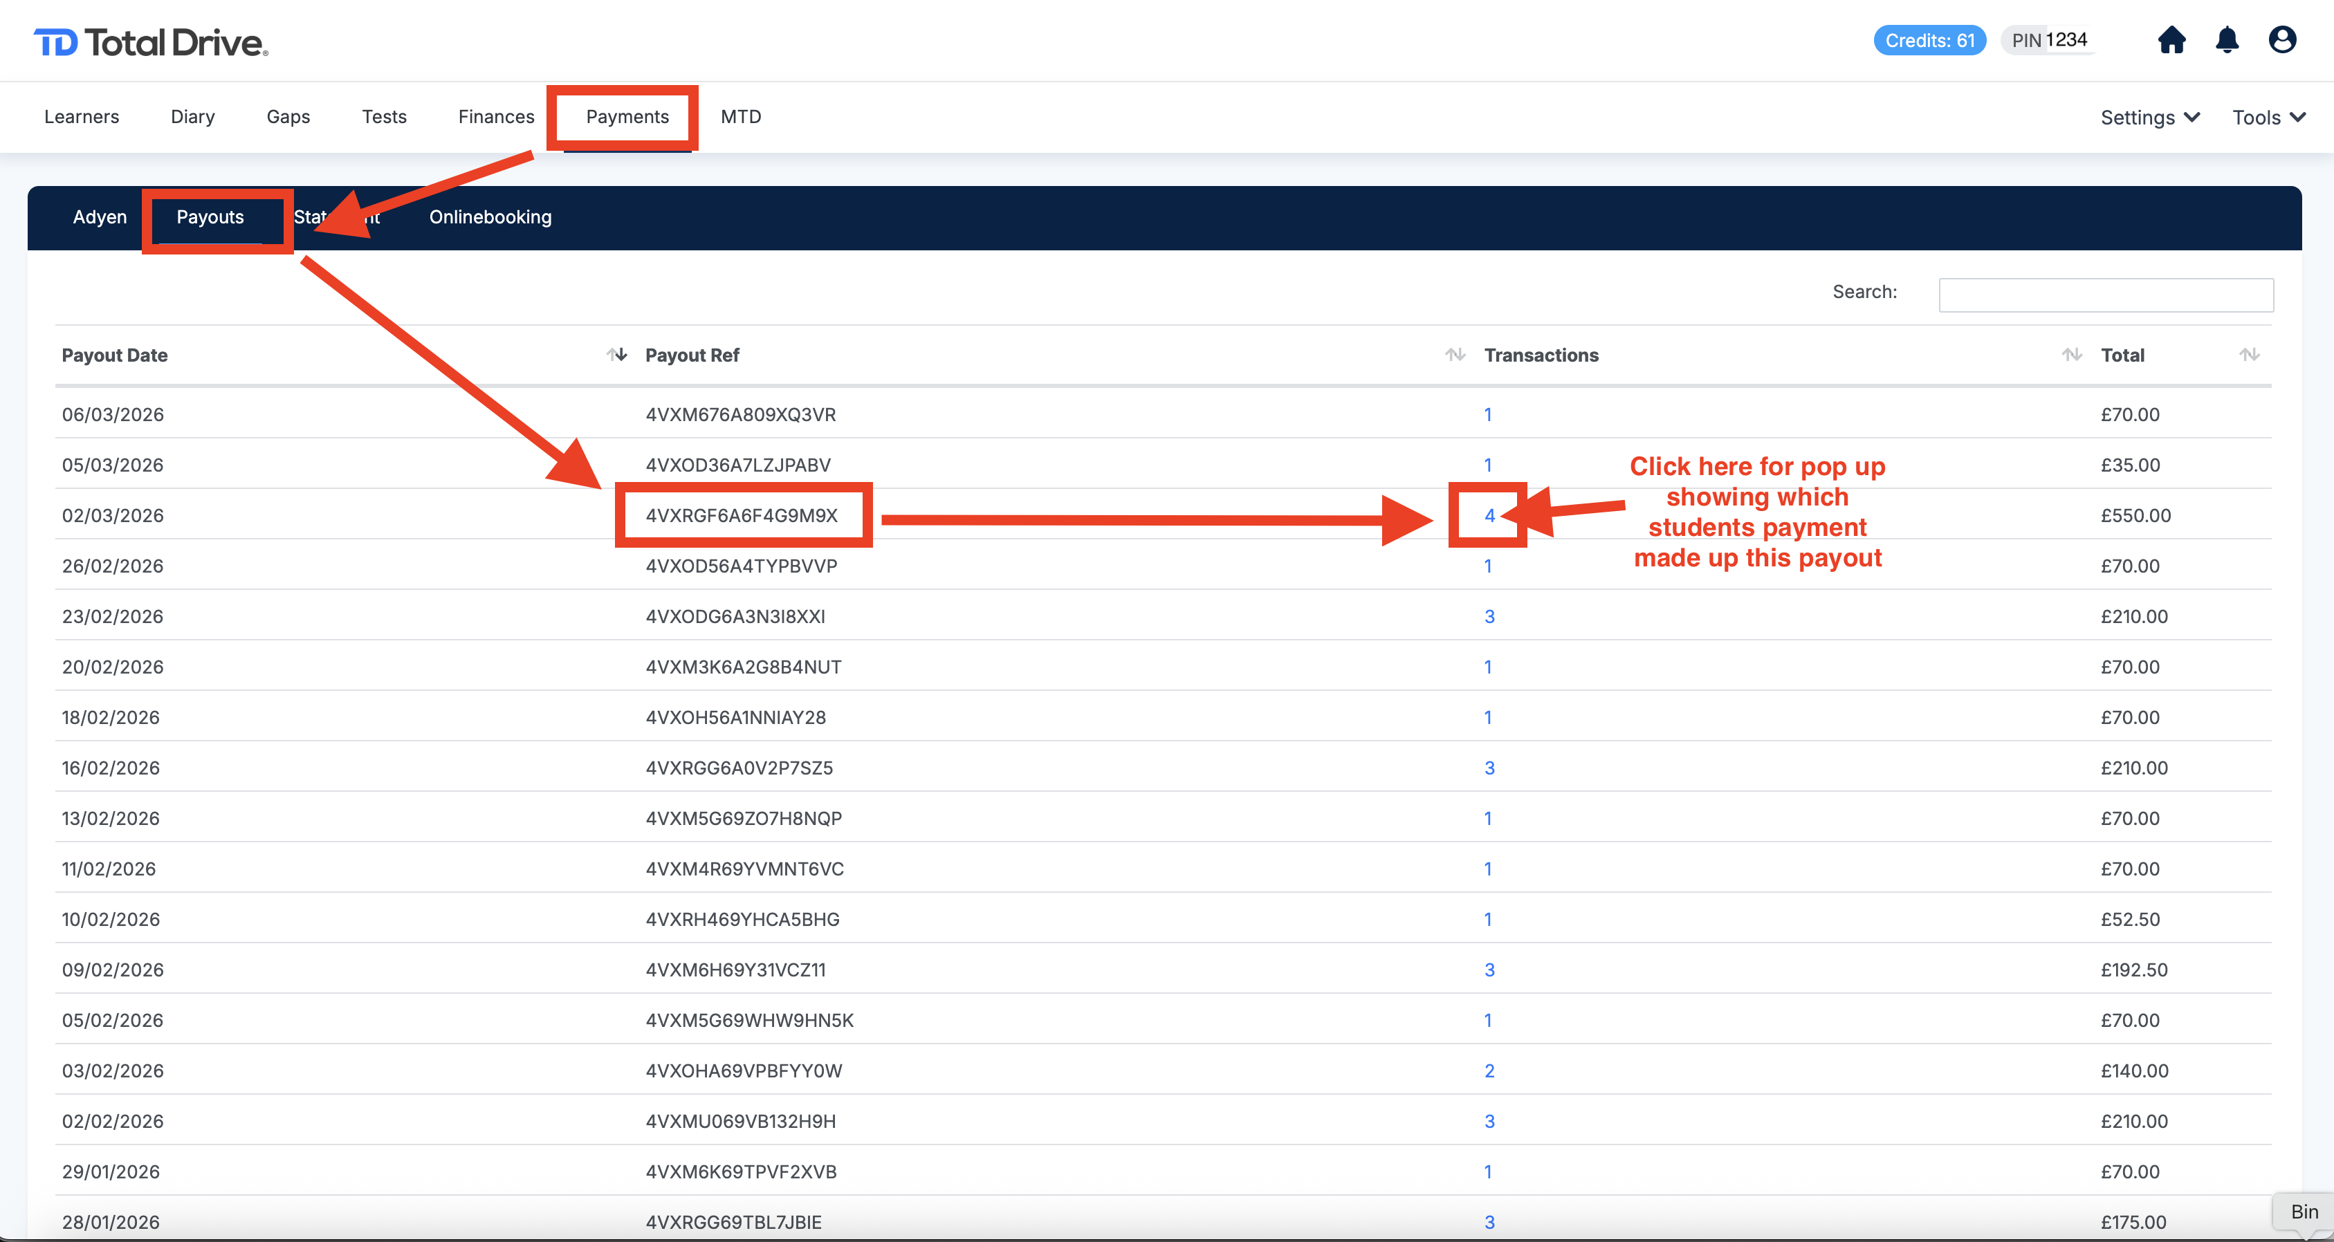Screen dimensions: 2334x1242
Task: Click the home icon in header
Action: (2171, 41)
